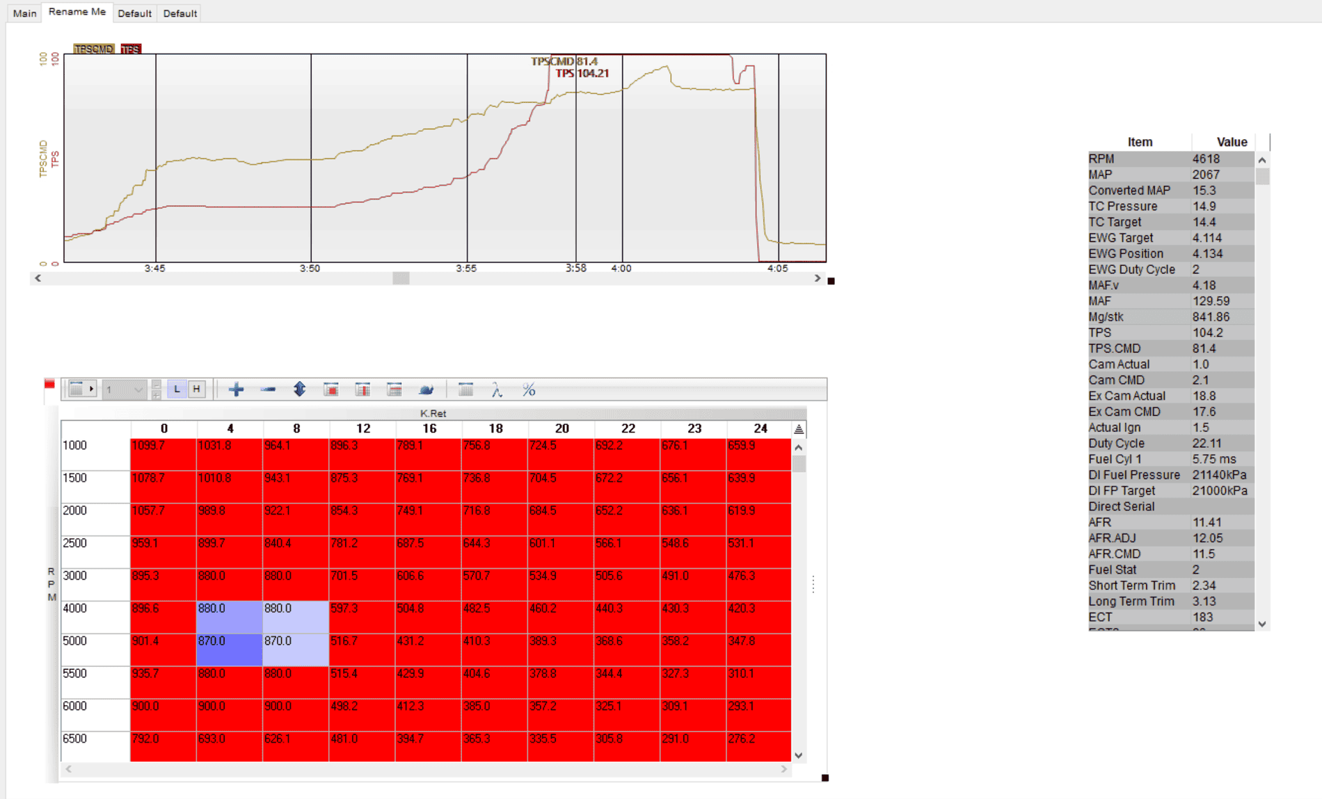Click the plain table grid icon
The image size is (1322, 799).
465,389
